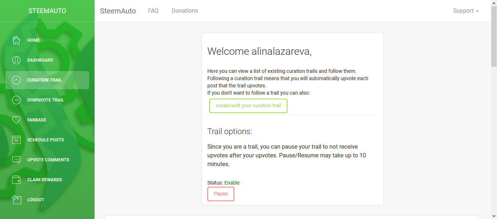The width and height of the screenshot is (497, 219).
Task: Click the Curation Trail up-chevron icon
Action: [x=16, y=80]
